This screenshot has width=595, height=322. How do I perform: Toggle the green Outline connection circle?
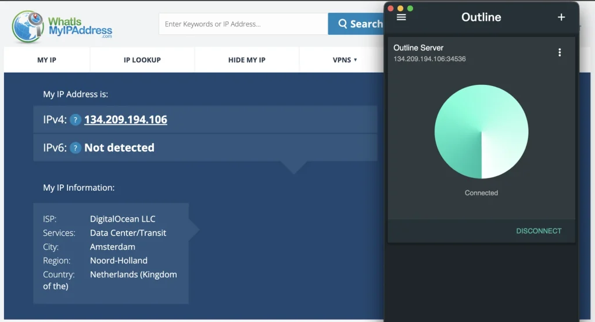481,131
